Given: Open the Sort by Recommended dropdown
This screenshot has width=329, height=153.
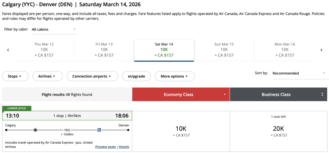Looking at the screenshot, I should click(x=299, y=73).
